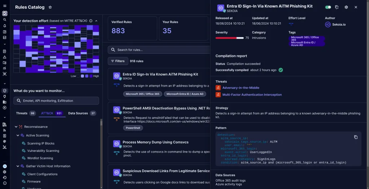Open the shield Rules Catalog sidebar icon
Screen dimensions: 369x189
5,91
